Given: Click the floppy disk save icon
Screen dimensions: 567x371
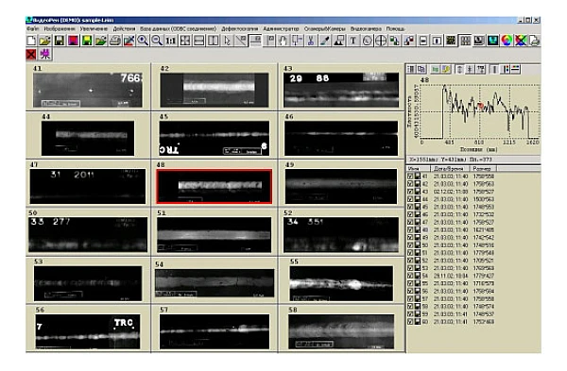Looking at the screenshot, I should click(x=60, y=41).
